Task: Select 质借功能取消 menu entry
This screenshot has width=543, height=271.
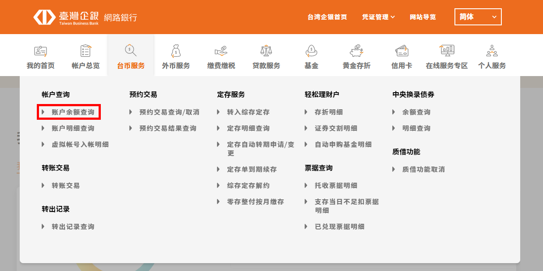Action: tap(423, 170)
